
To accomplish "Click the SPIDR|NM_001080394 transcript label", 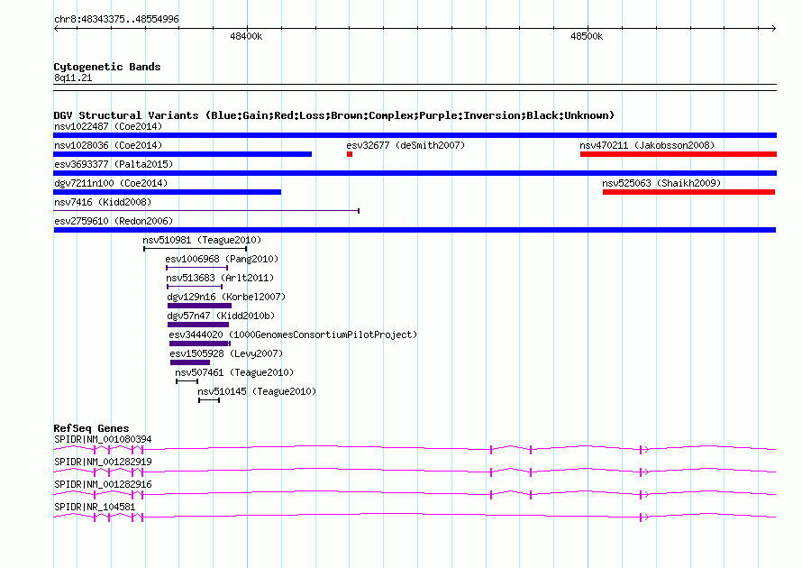I will pyautogui.click(x=103, y=440).
